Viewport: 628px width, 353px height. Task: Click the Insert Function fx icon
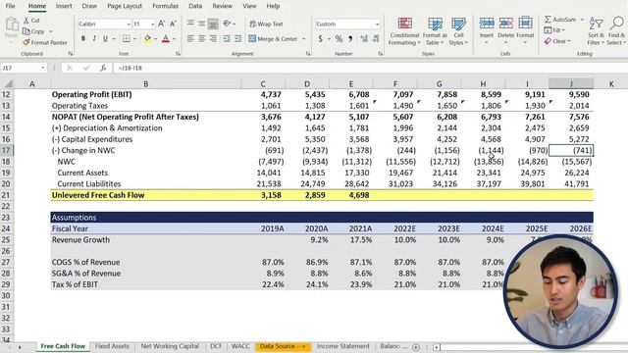click(103, 68)
